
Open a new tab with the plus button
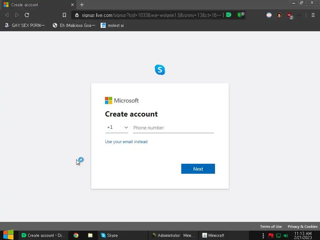(82, 5)
